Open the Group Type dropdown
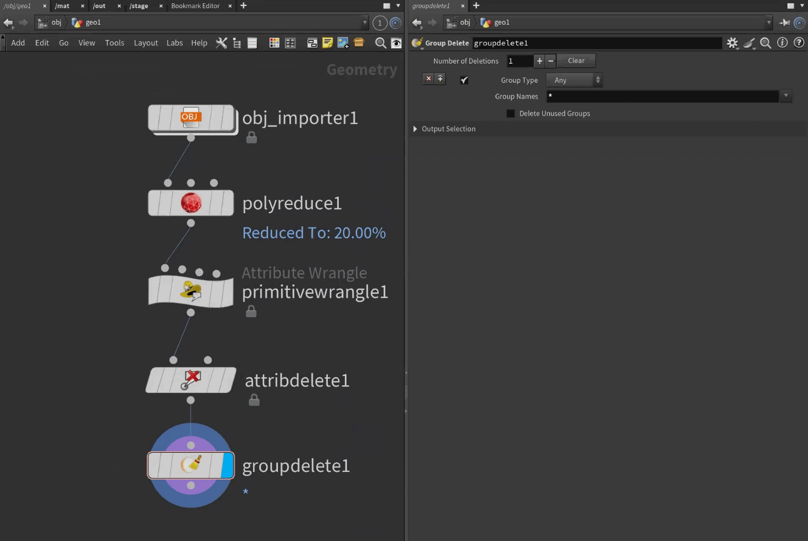The image size is (808, 541). (x=574, y=80)
